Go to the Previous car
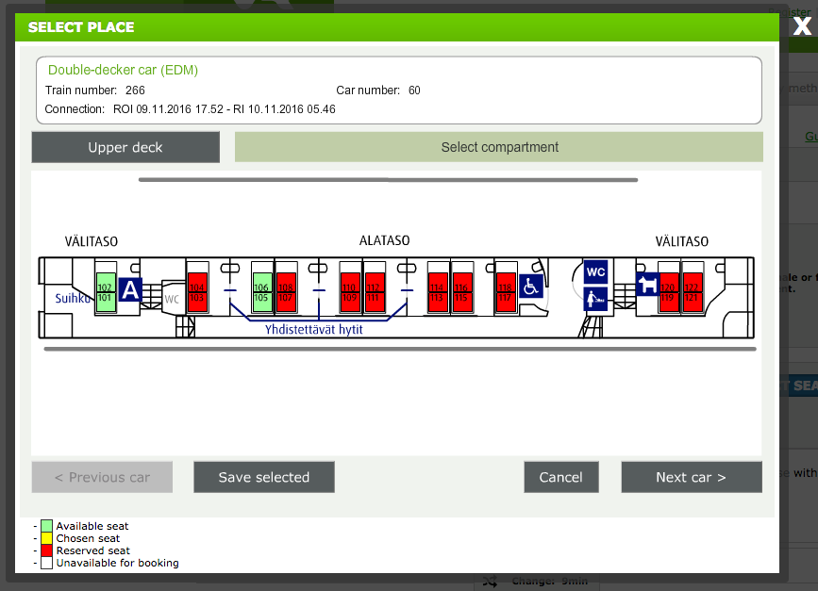Image resolution: width=818 pixels, height=591 pixels. 102,477
